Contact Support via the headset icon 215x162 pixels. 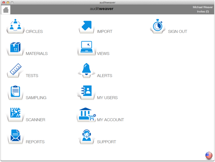86,135
